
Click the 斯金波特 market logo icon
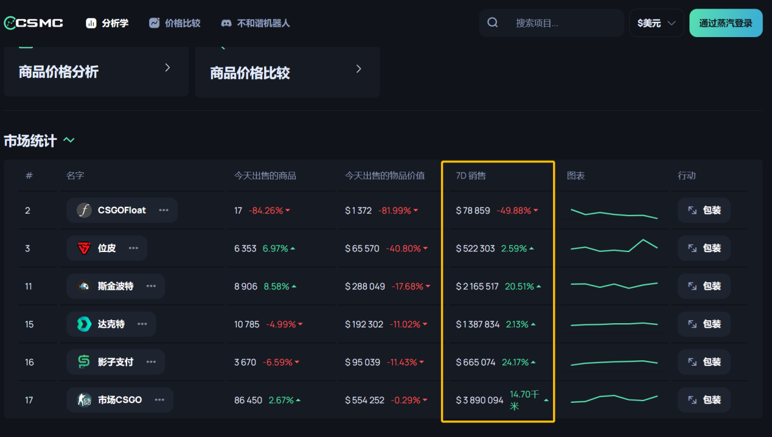click(84, 286)
